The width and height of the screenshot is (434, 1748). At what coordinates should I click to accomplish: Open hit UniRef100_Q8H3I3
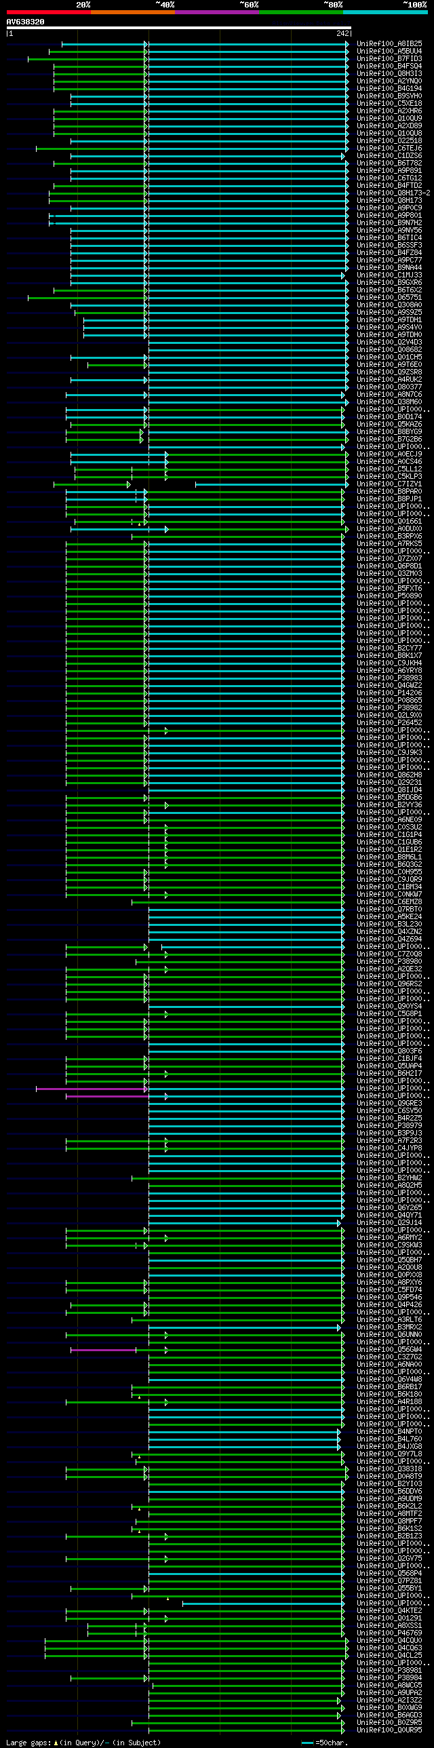pos(389,73)
